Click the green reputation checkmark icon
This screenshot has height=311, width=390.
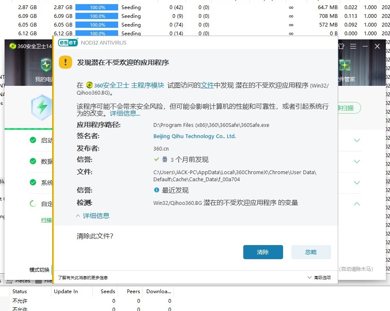(156, 159)
